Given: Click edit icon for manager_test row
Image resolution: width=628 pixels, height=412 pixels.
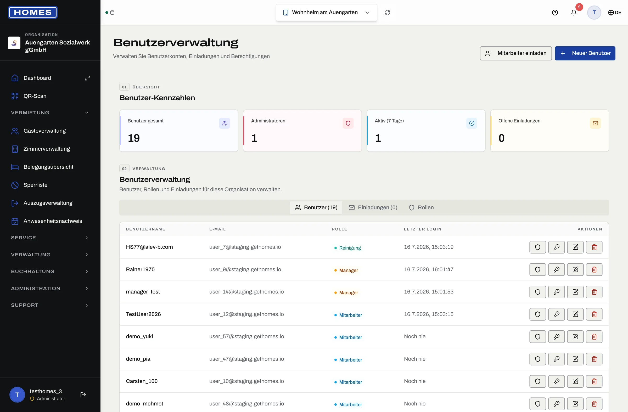Looking at the screenshot, I should point(575,292).
